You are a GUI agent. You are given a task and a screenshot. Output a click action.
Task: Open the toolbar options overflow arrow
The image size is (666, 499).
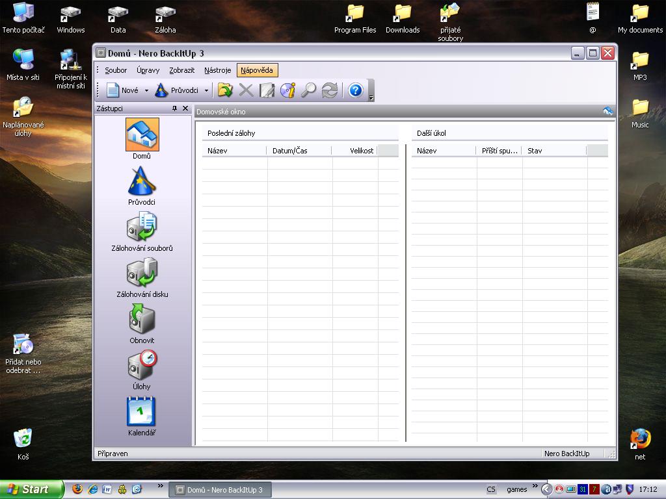pyautogui.click(x=371, y=98)
